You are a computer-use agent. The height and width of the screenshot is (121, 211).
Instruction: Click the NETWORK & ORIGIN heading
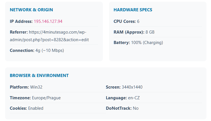click(x=31, y=10)
